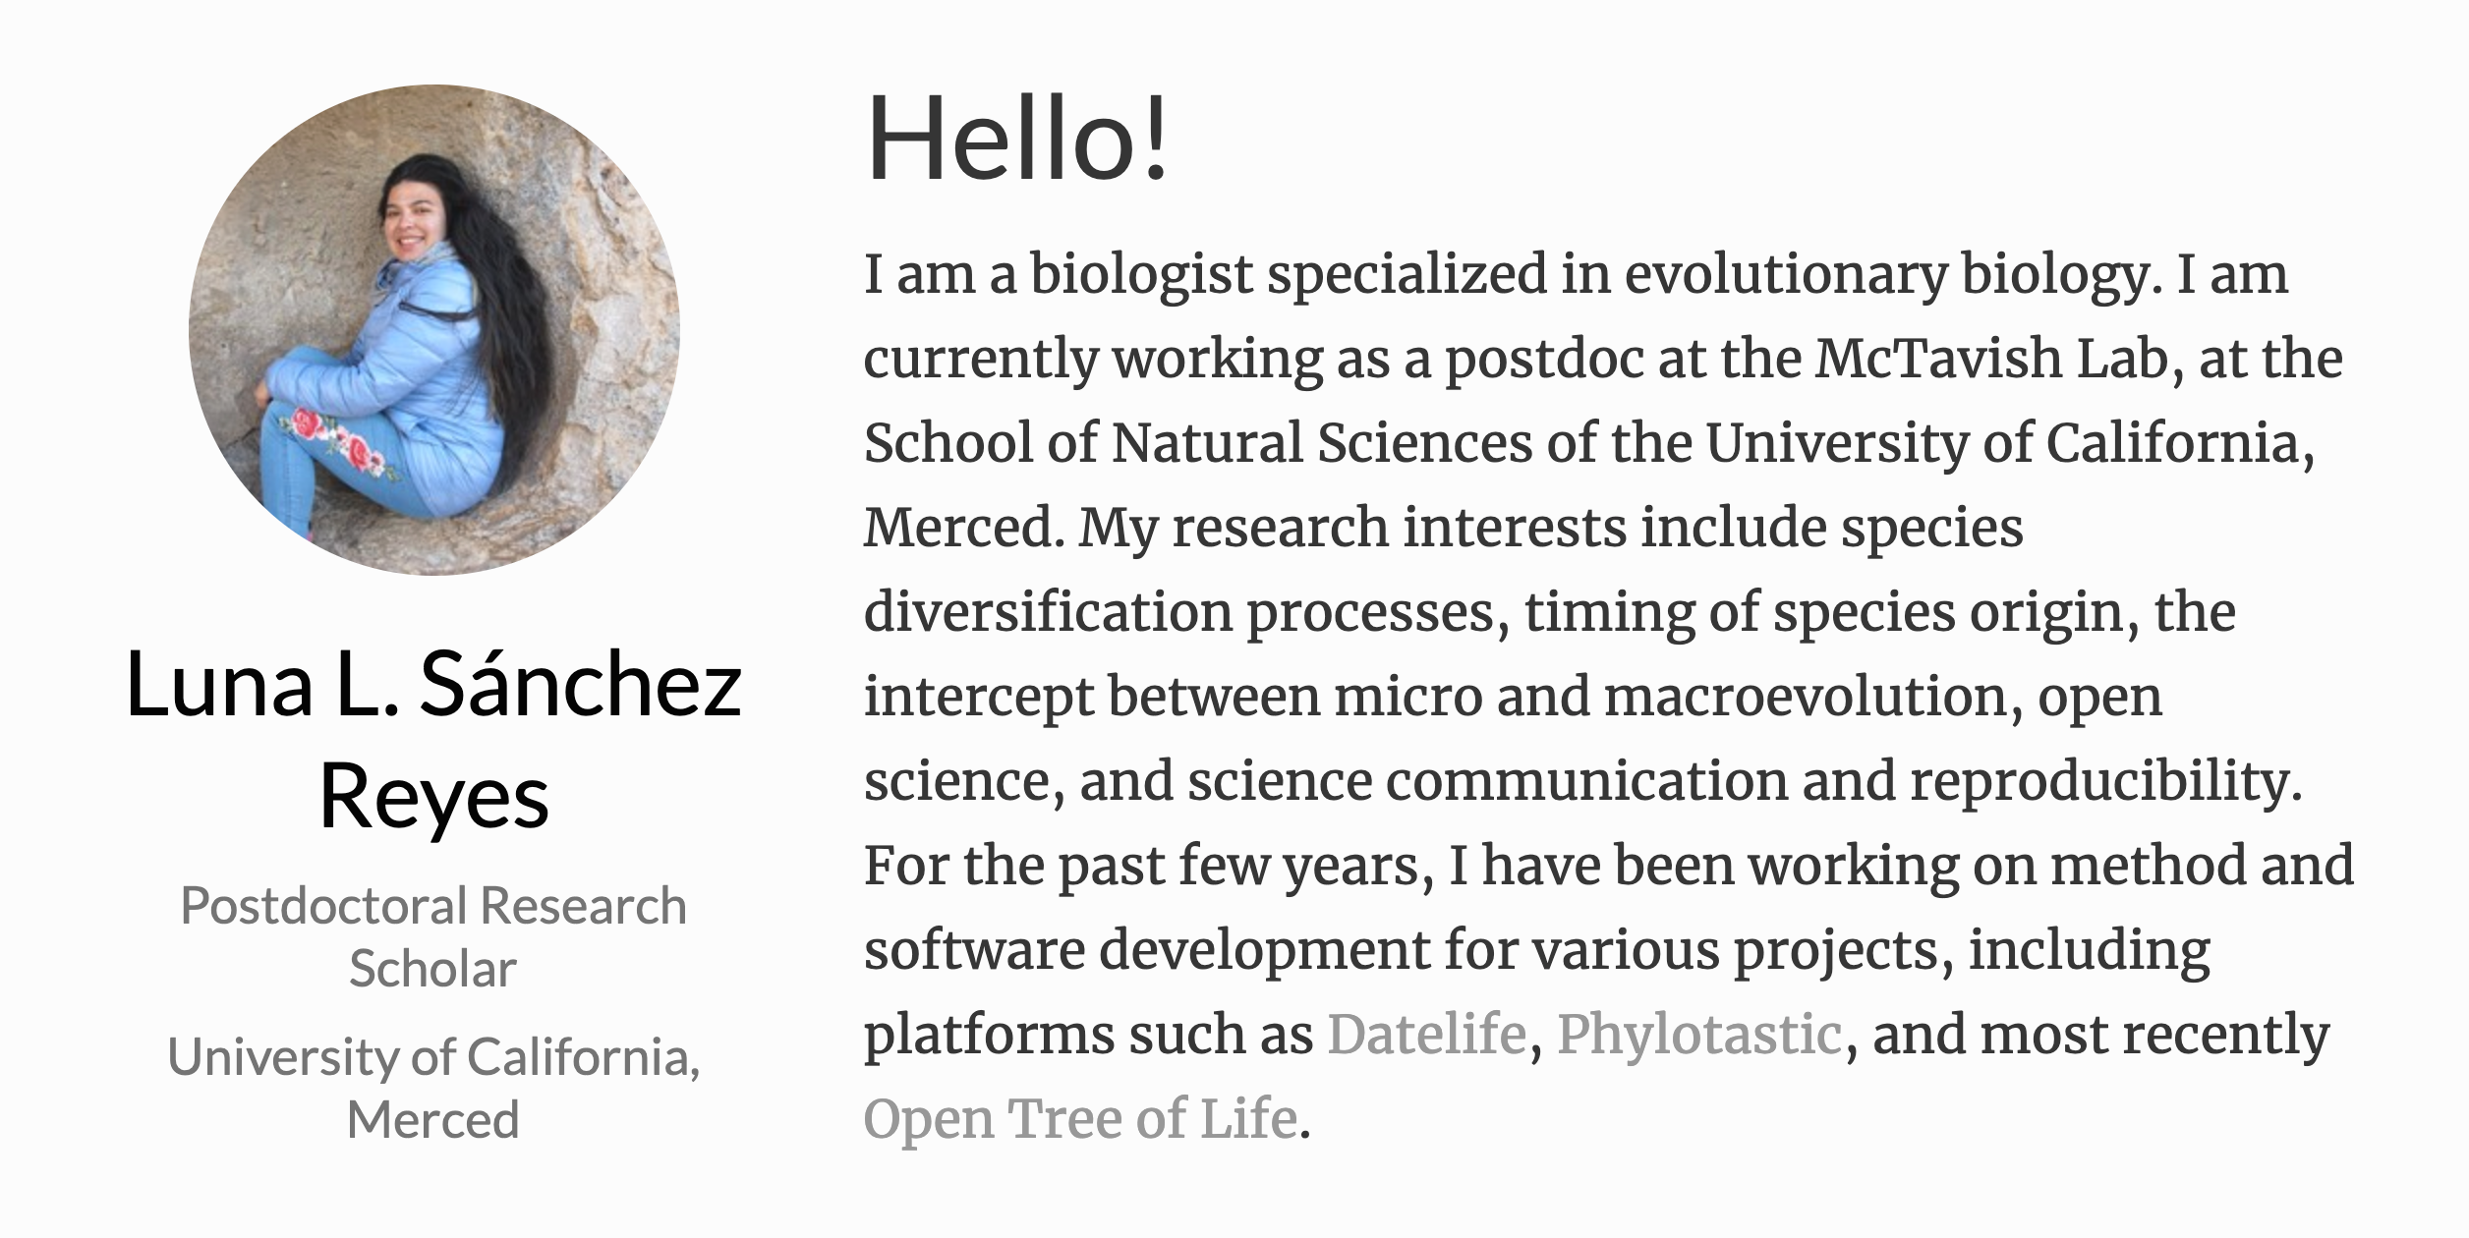
Task: Click the words "McTavish Lab" in the bio
Action: (x=1990, y=359)
